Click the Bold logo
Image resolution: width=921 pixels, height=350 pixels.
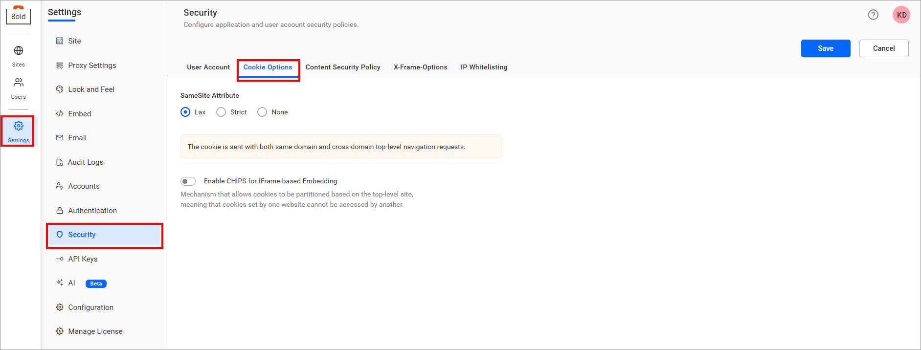19,16
